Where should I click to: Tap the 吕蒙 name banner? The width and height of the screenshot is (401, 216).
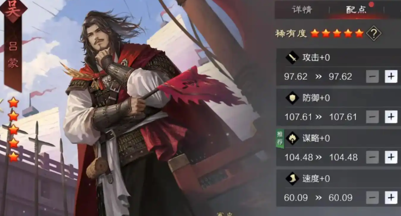tap(13, 55)
